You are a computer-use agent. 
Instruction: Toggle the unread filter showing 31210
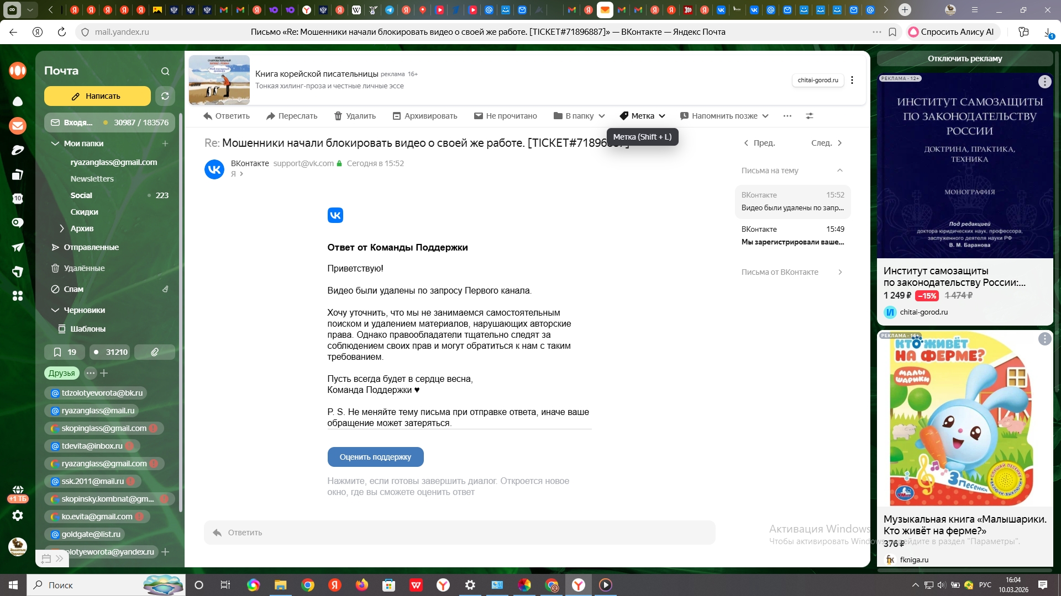coord(110,352)
